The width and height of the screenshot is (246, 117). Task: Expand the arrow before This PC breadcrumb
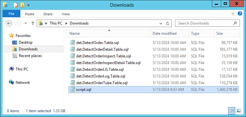46,23
